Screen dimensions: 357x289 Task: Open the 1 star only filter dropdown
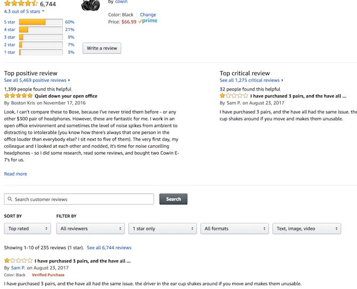(x=163, y=228)
